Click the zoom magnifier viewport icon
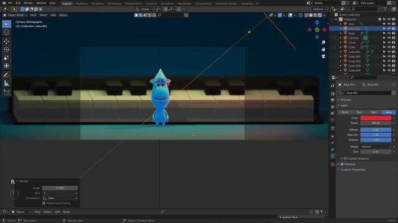 [x=323, y=43]
